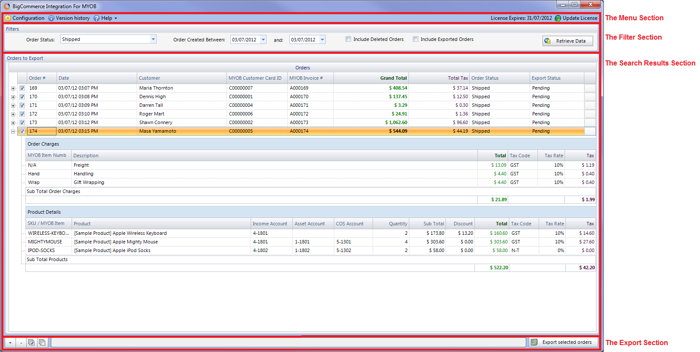Sort by the Export Status column header
Image resolution: width=700 pixels, height=352 pixels.
point(557,78)
